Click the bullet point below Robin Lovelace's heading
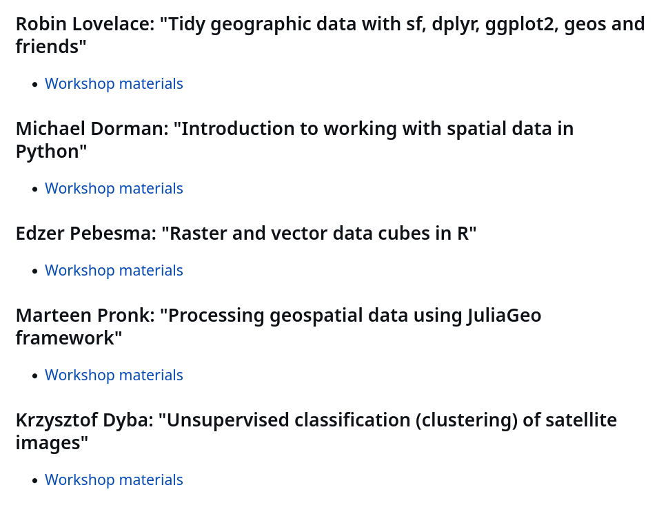 pyautogui.click(x=35, y=85)
